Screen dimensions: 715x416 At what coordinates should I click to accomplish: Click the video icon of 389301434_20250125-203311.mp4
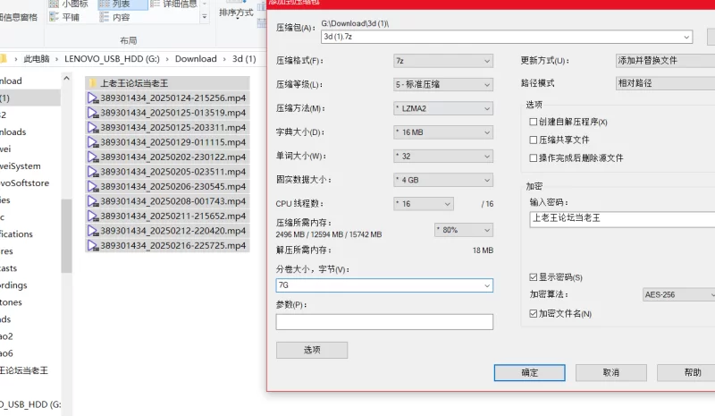93,127
